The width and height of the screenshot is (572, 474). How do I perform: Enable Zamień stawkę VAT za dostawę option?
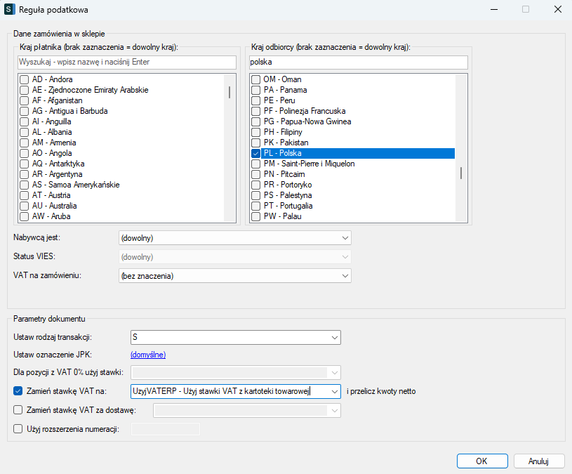coord(18,410)
